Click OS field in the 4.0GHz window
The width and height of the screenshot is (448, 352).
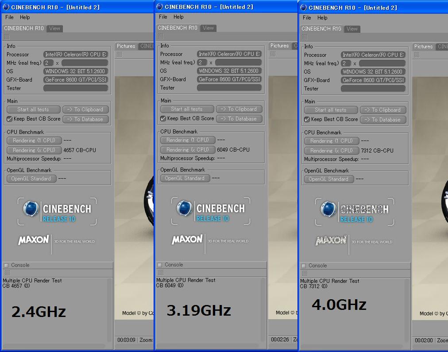(x=373, y=71)
